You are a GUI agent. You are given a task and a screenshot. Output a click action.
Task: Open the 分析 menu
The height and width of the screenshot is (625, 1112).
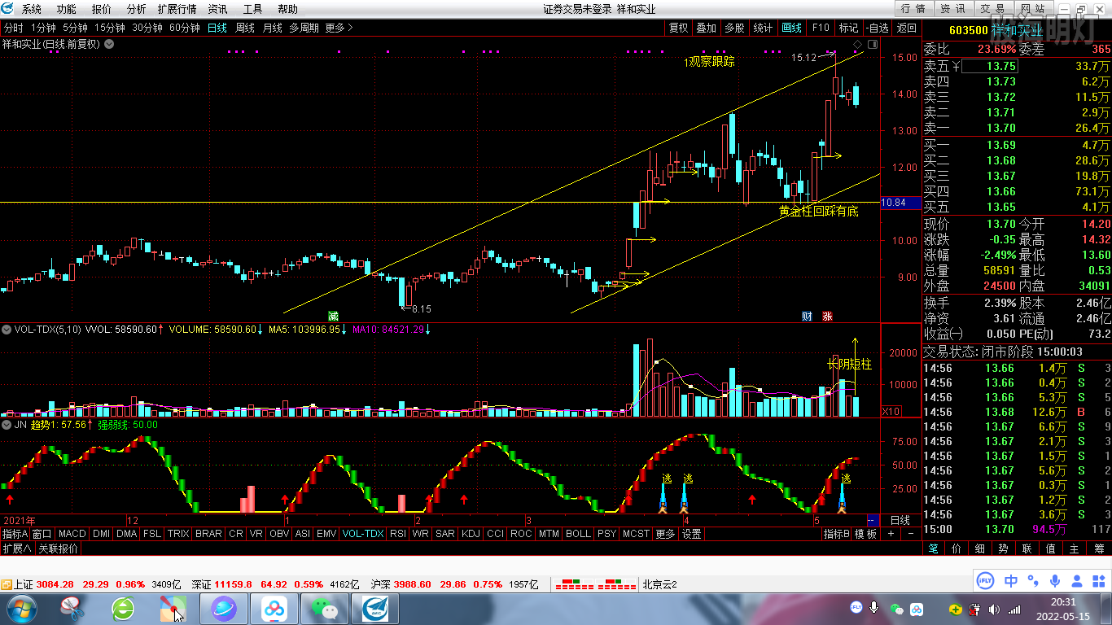click(137, 9)
